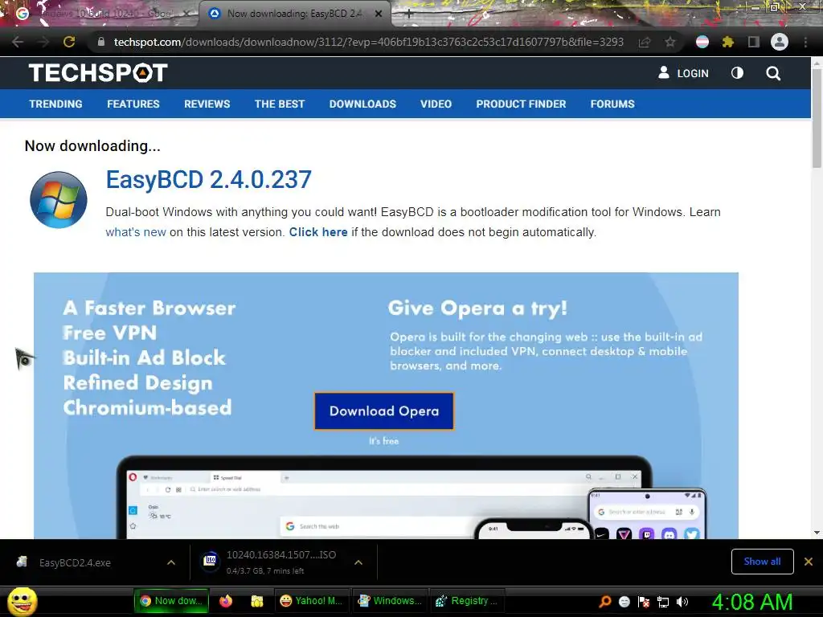Open volume speaker tray icon
The width and height of the screenshot is (823, 617).
(x=682, y=602)
